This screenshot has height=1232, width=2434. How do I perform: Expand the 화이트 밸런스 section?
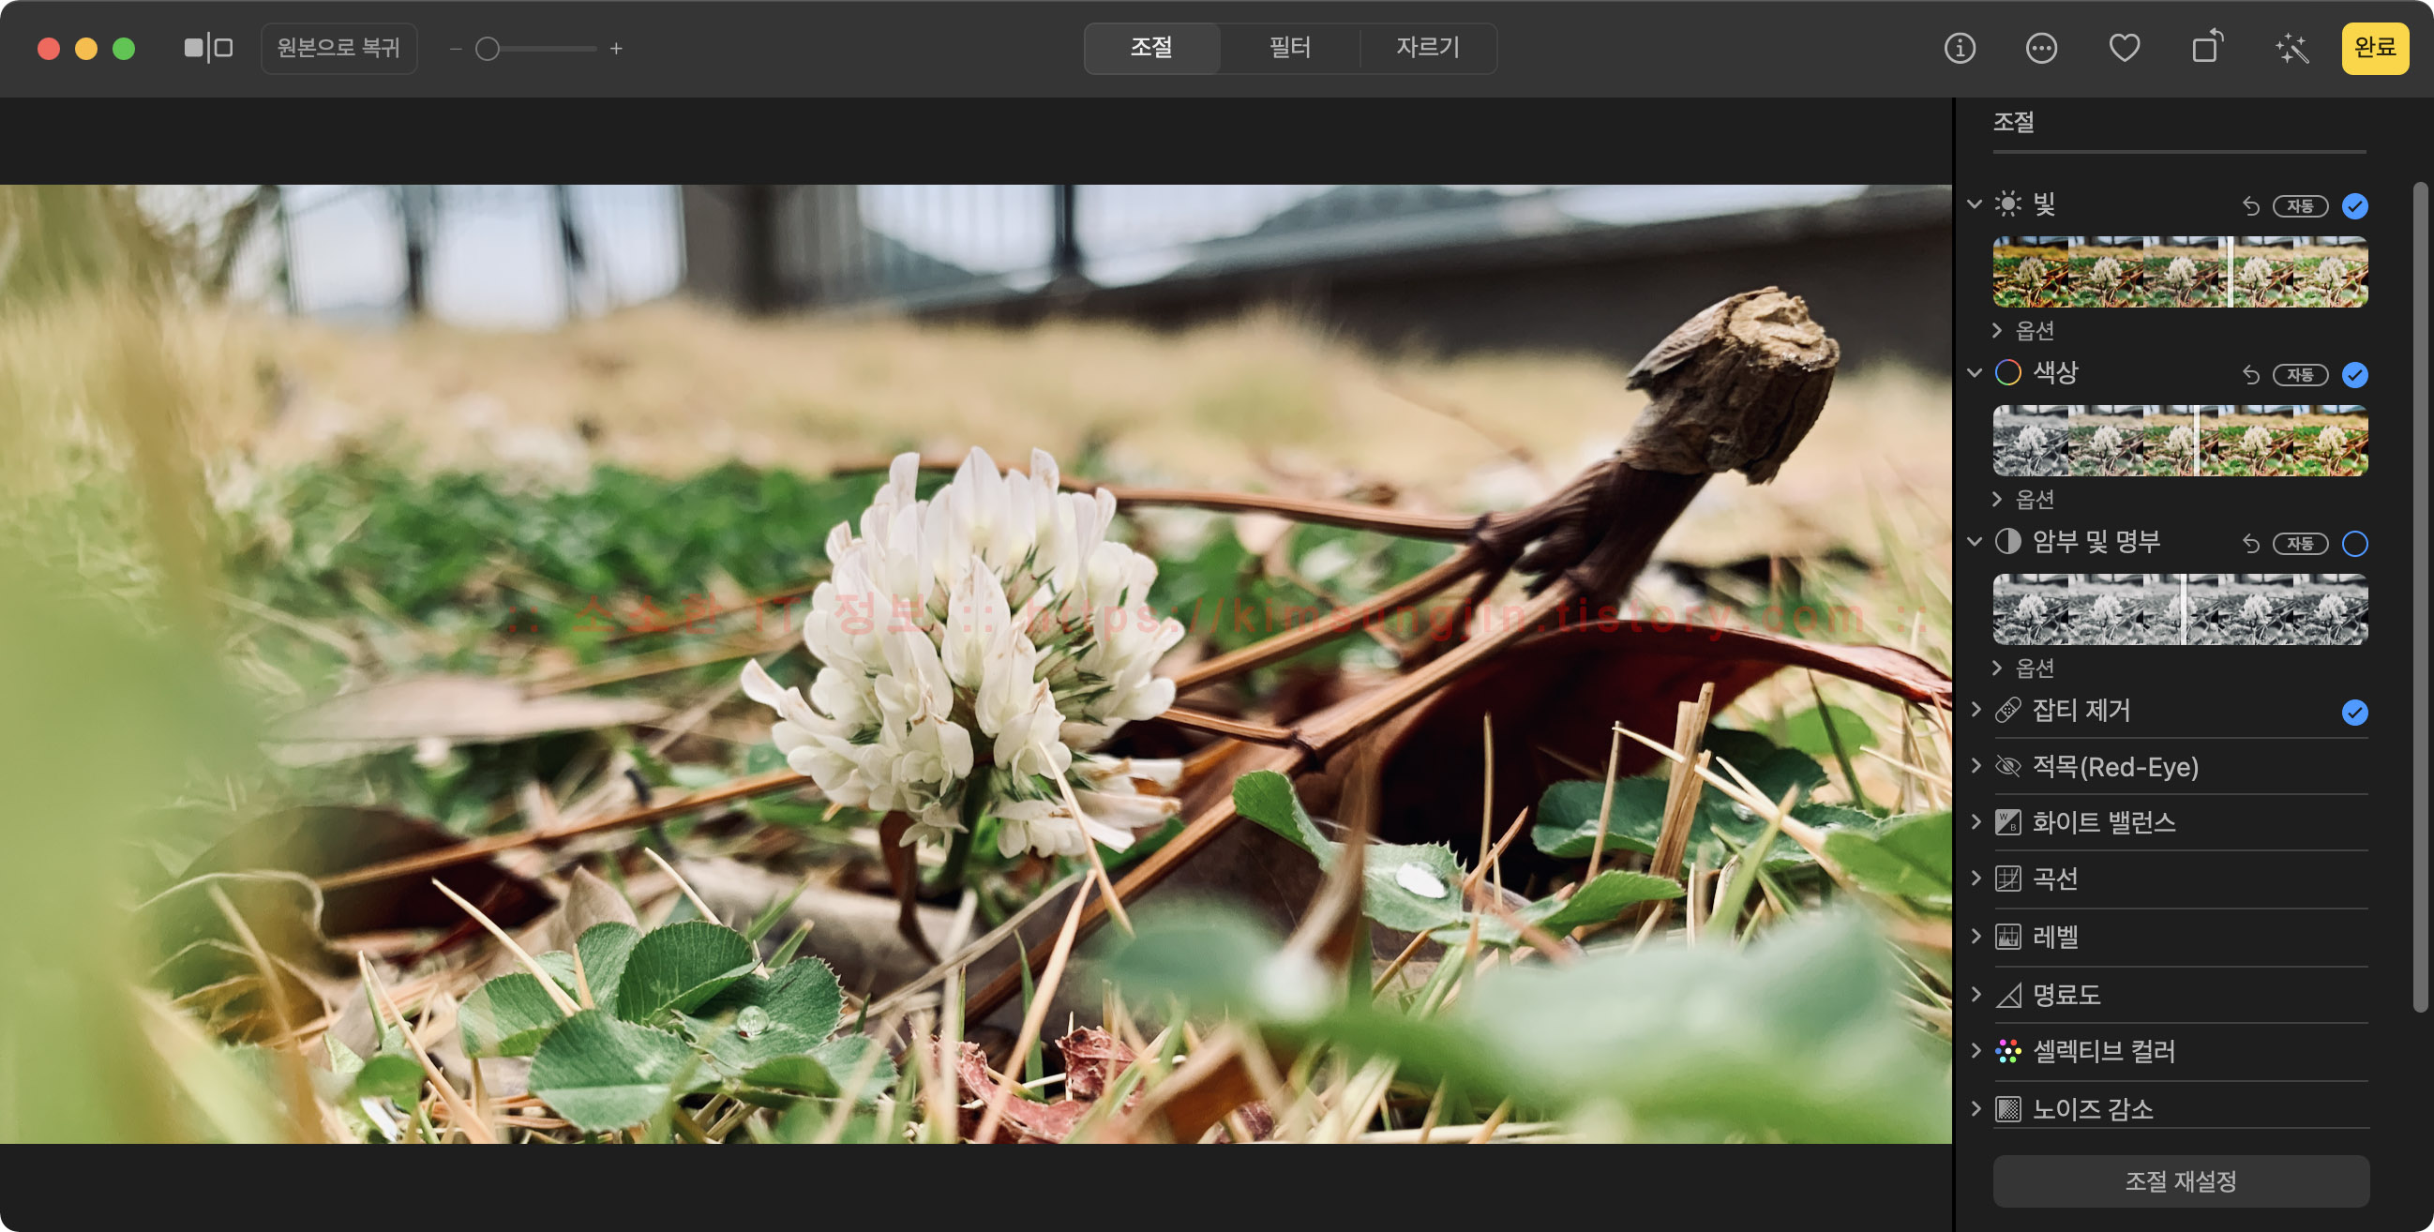[1976, 822]
